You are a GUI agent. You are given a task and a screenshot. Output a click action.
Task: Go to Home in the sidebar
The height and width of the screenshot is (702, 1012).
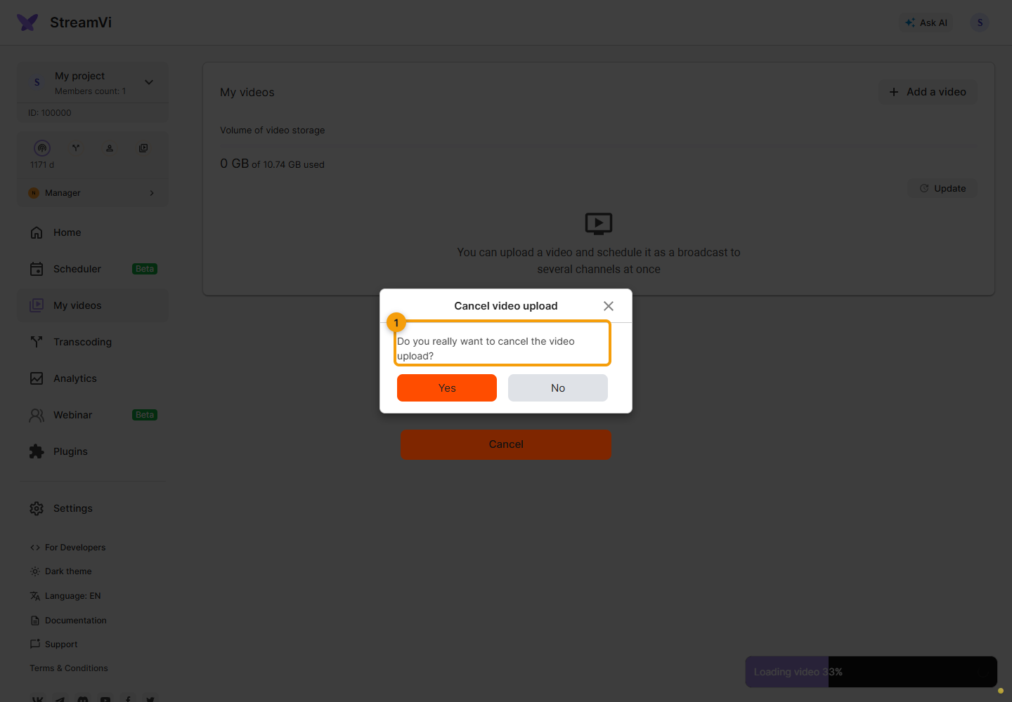(93, 232)
